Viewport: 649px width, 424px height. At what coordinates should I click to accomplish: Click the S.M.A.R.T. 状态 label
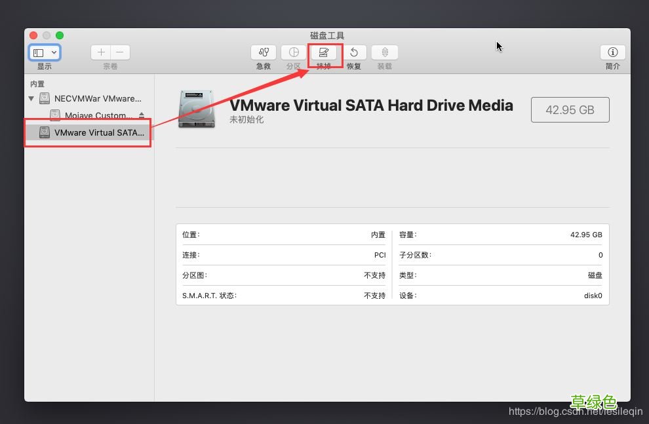pos(209,296)
